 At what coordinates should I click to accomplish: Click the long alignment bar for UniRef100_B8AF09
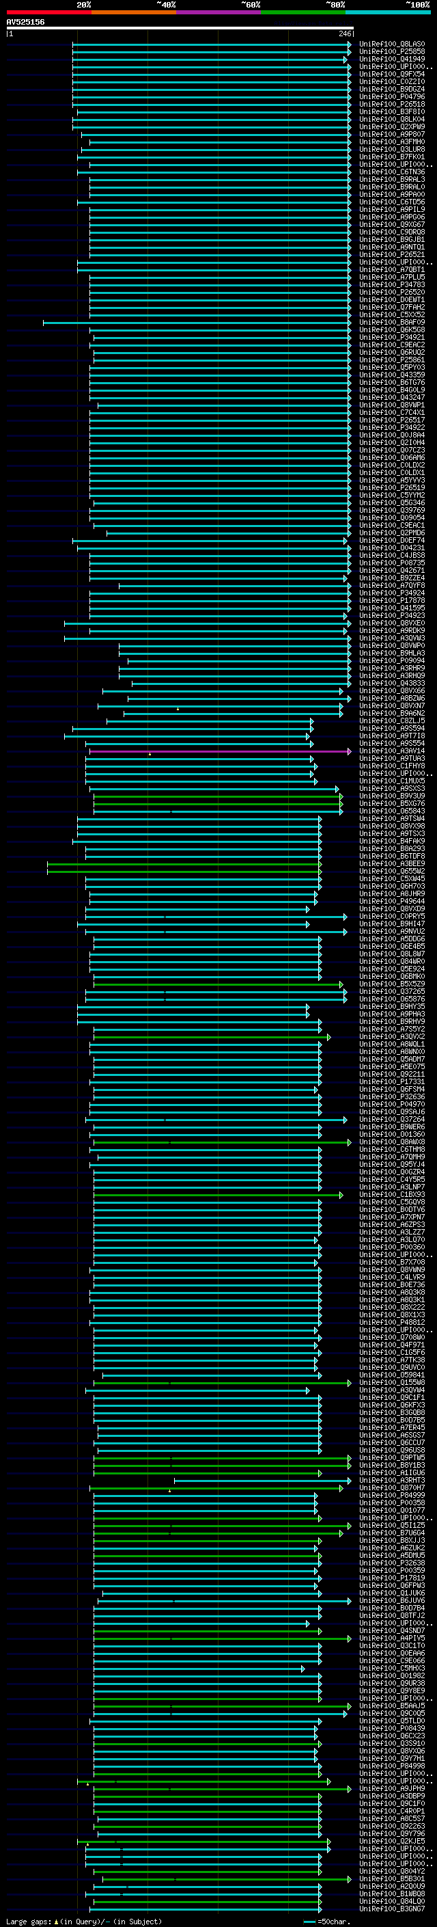pos(197,323)
